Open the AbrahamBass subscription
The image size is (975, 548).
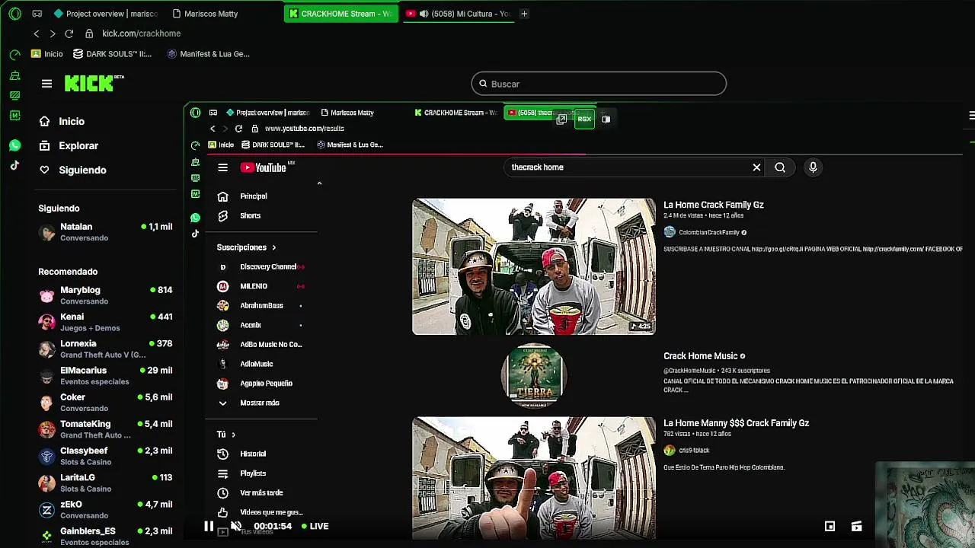click(261, 306)
